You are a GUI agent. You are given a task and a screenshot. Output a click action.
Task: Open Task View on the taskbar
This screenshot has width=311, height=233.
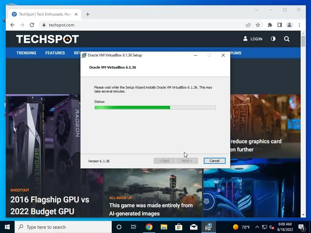click(x=134, y=227)
